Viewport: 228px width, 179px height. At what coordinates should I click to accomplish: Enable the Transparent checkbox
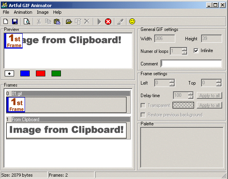pos(143,105)
